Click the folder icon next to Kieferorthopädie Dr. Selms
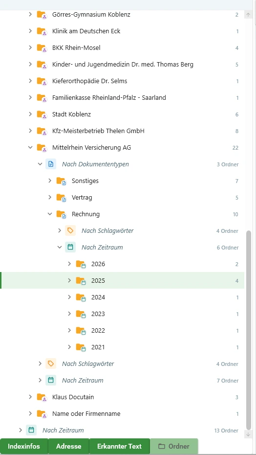The height and width of the screenshot is (455, 256). 42,81
